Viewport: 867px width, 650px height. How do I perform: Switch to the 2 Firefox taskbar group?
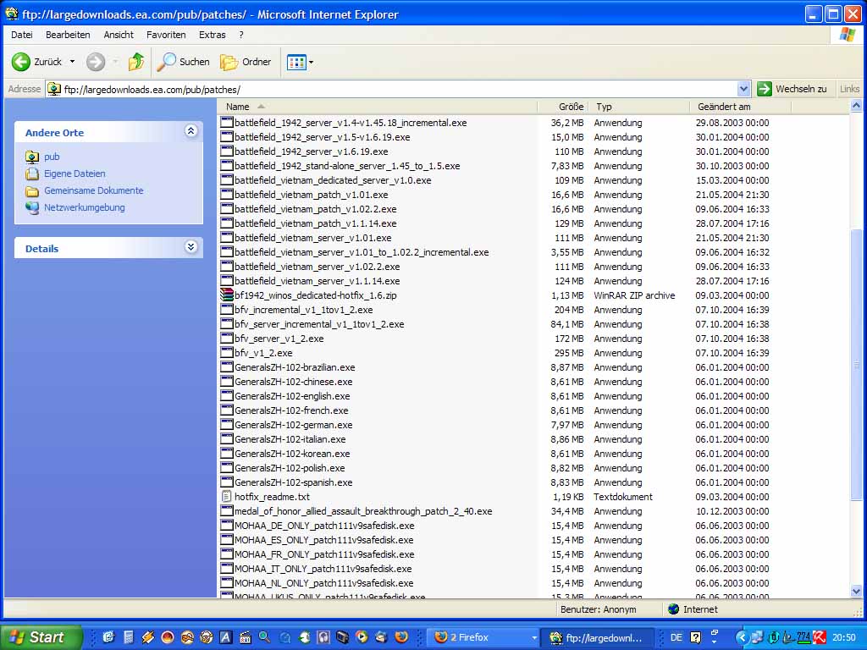point(482,637)
